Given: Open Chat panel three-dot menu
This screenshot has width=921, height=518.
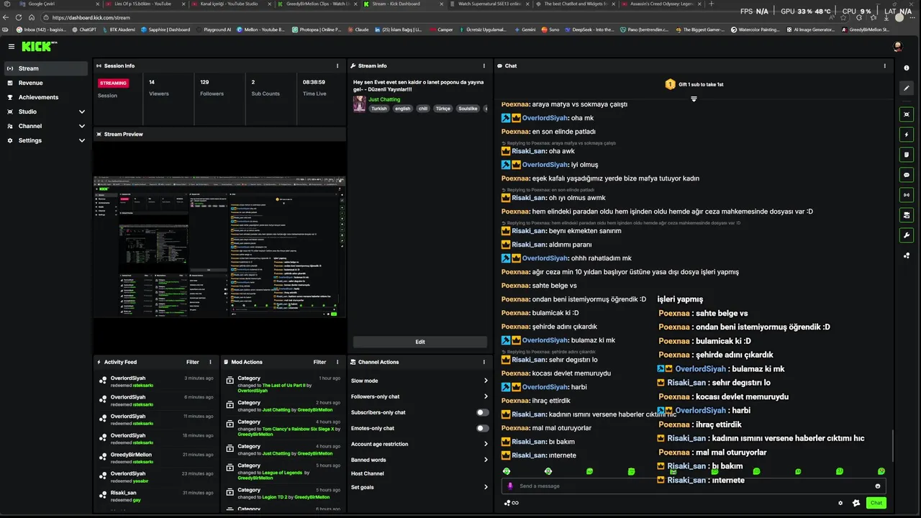Looking at the screenshot, I should pos(885,65).
